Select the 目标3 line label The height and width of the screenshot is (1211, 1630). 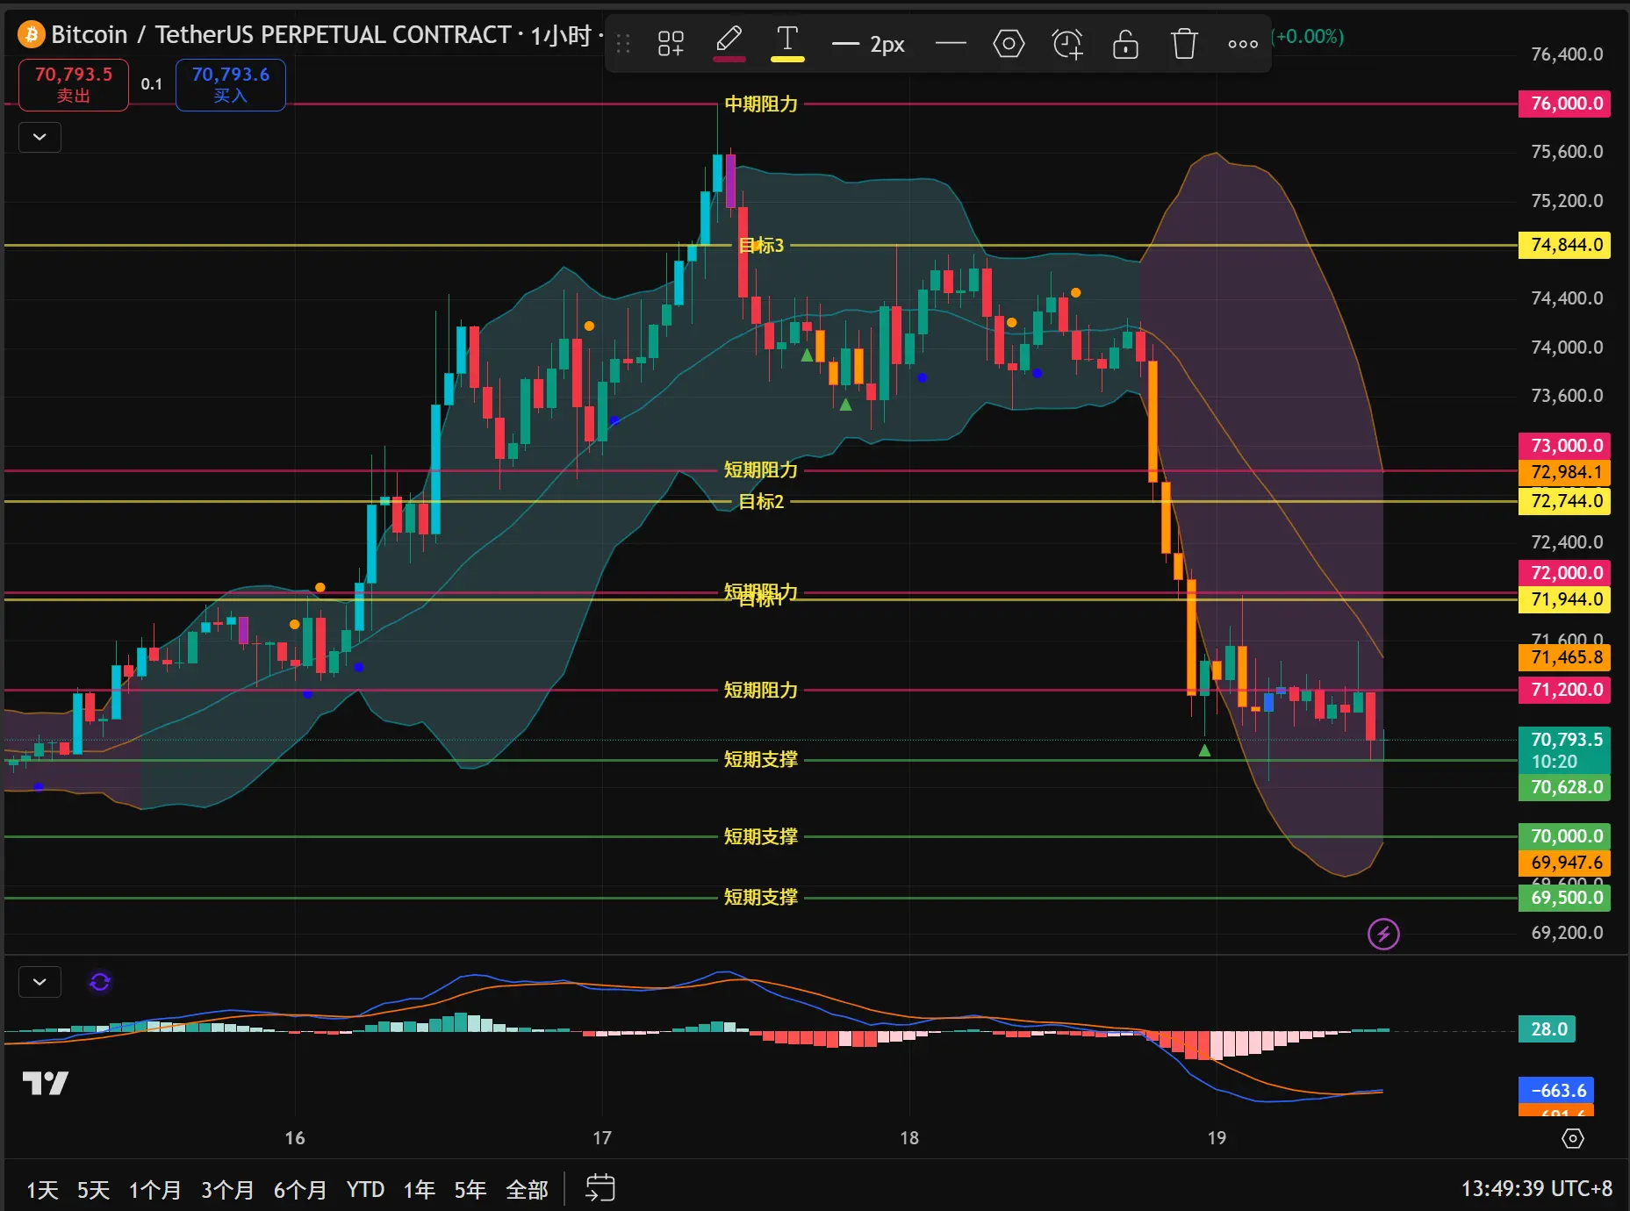[761, 246]
